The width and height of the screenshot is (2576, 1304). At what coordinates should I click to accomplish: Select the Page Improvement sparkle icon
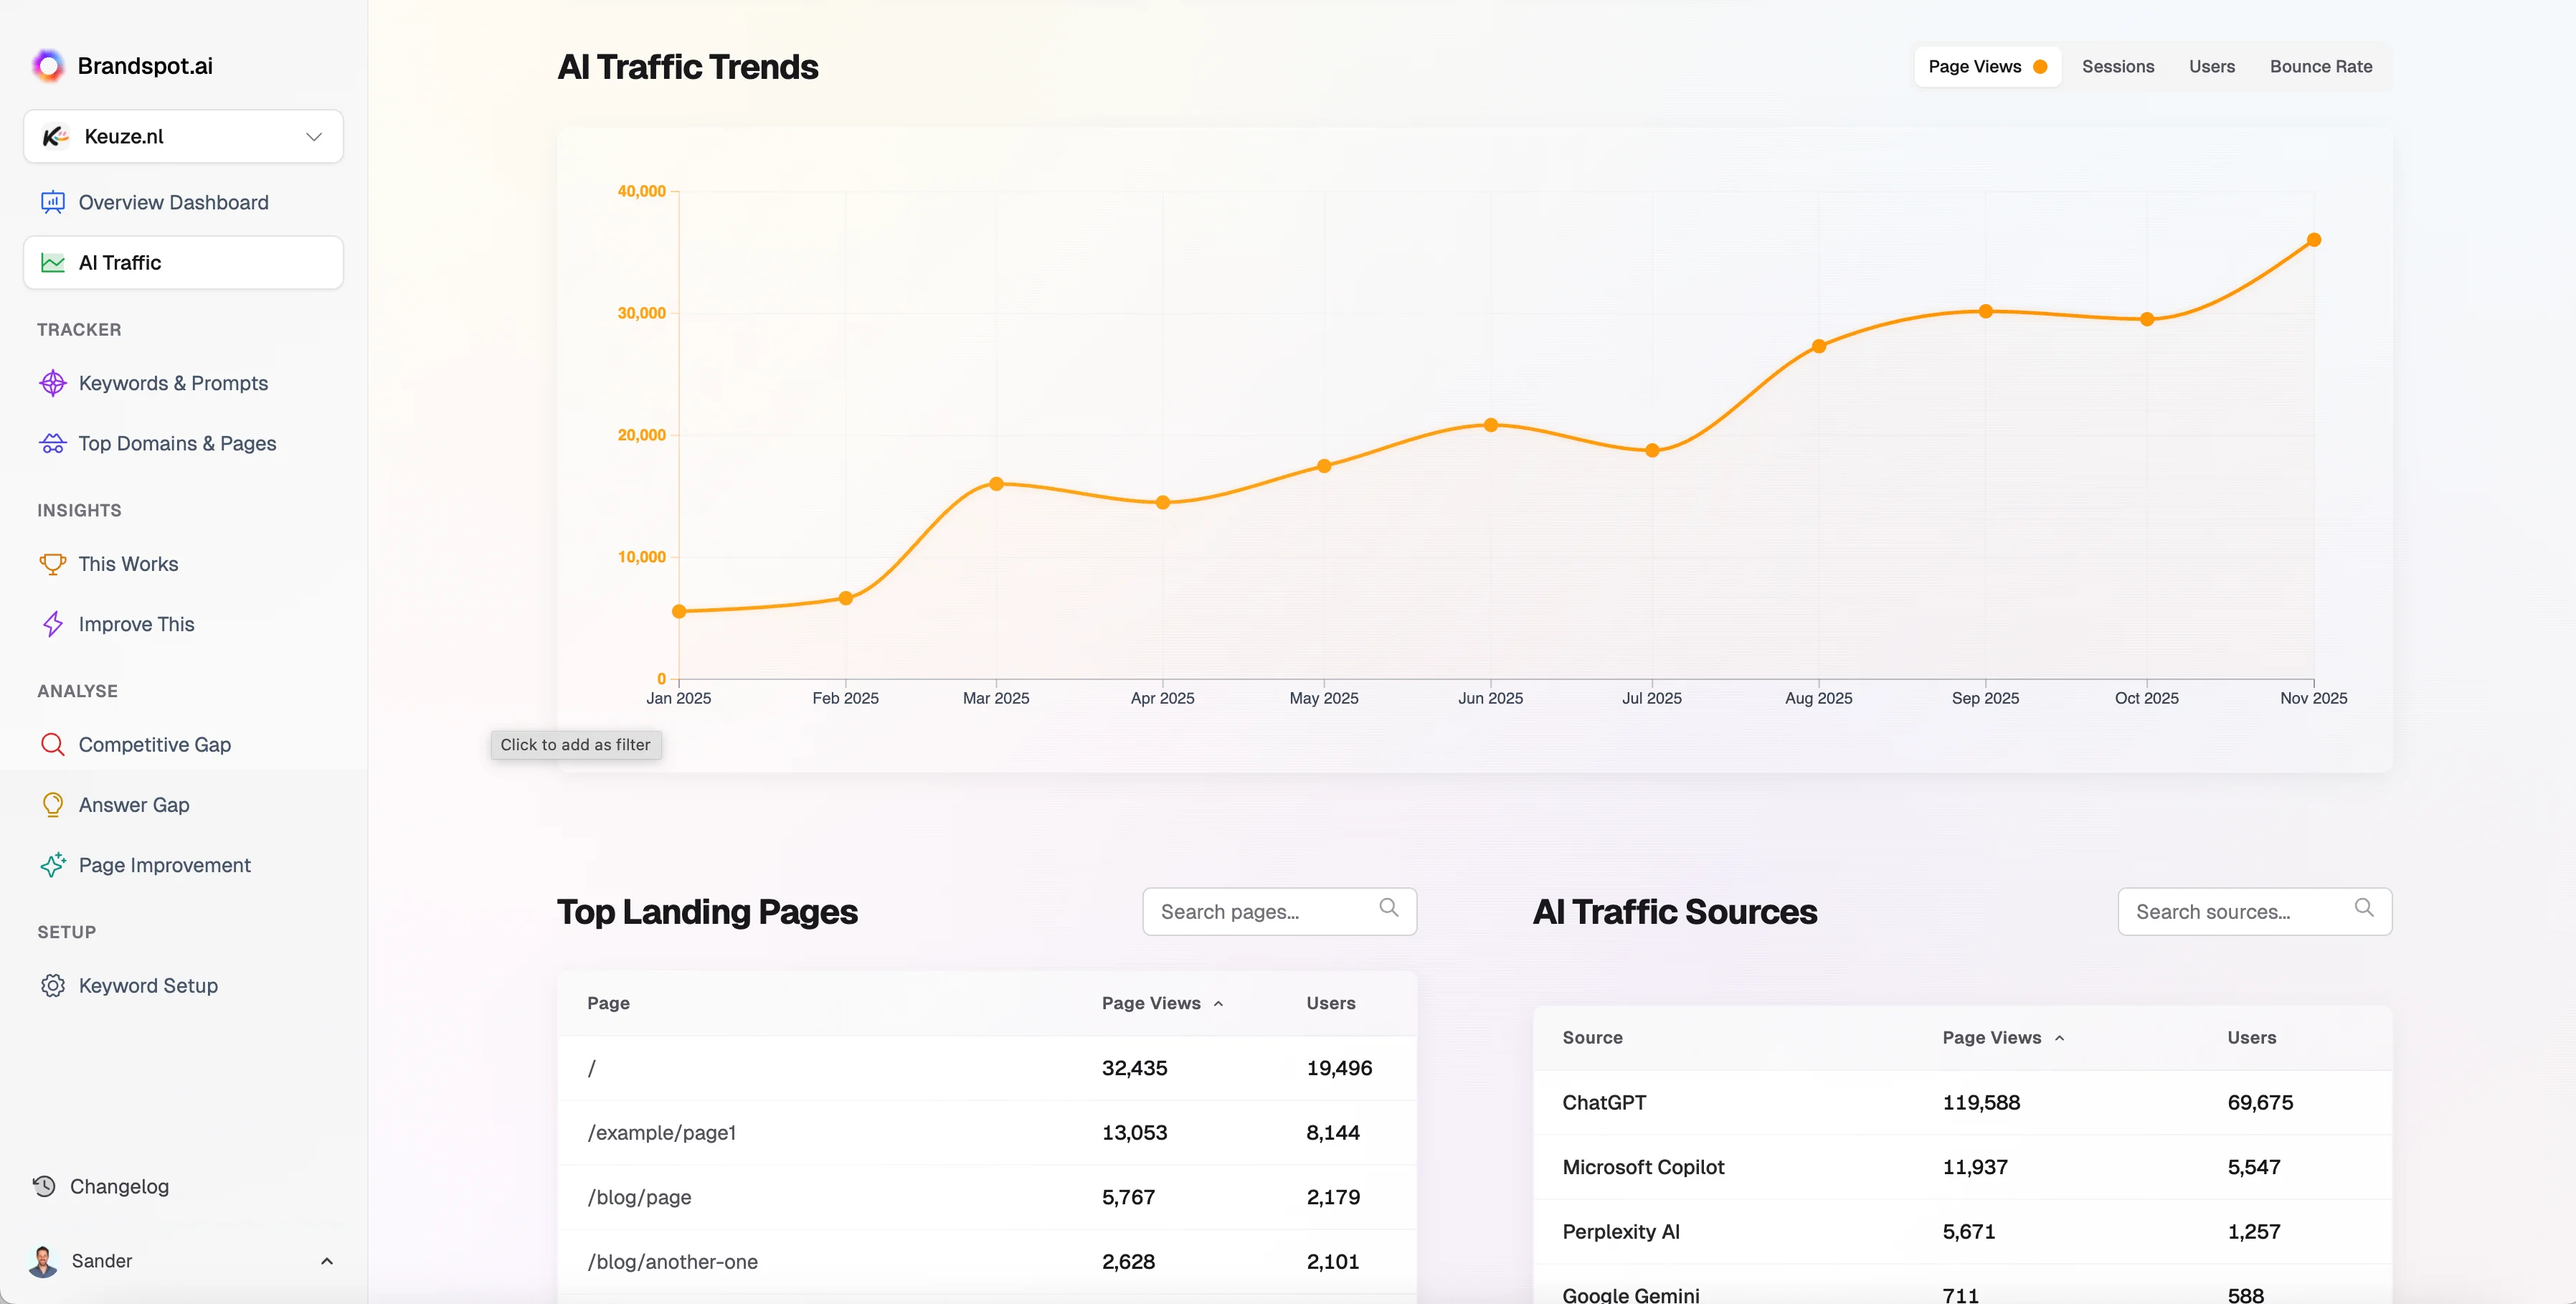[x=53, y=865]
